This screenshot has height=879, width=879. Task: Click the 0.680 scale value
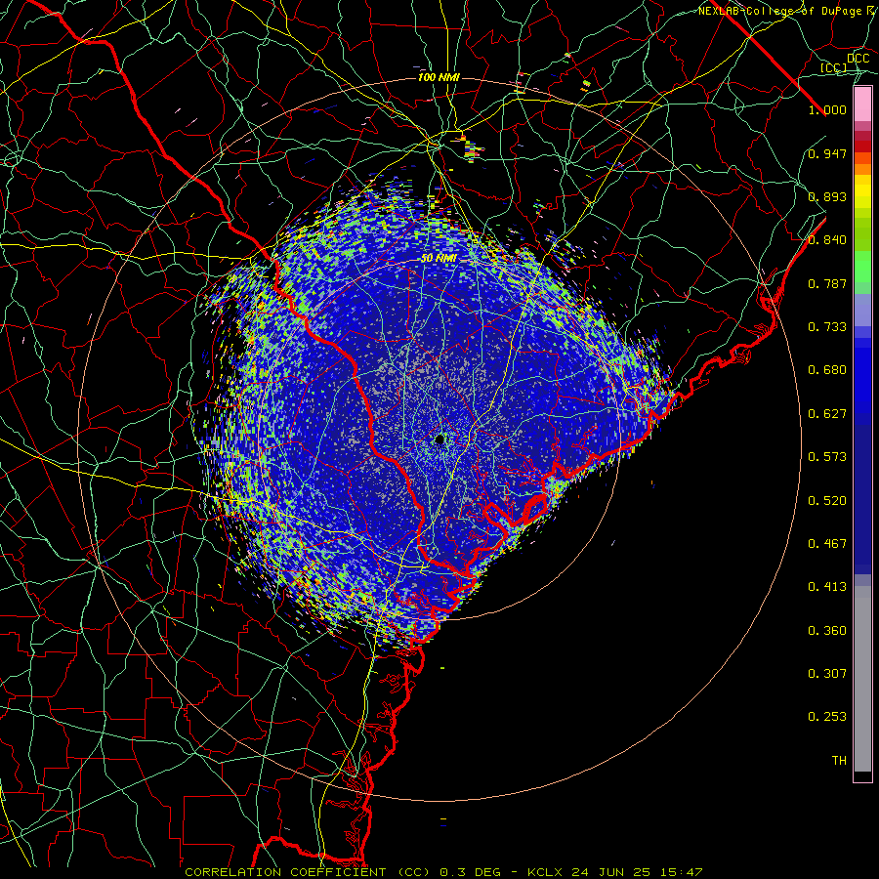point(827,370)
